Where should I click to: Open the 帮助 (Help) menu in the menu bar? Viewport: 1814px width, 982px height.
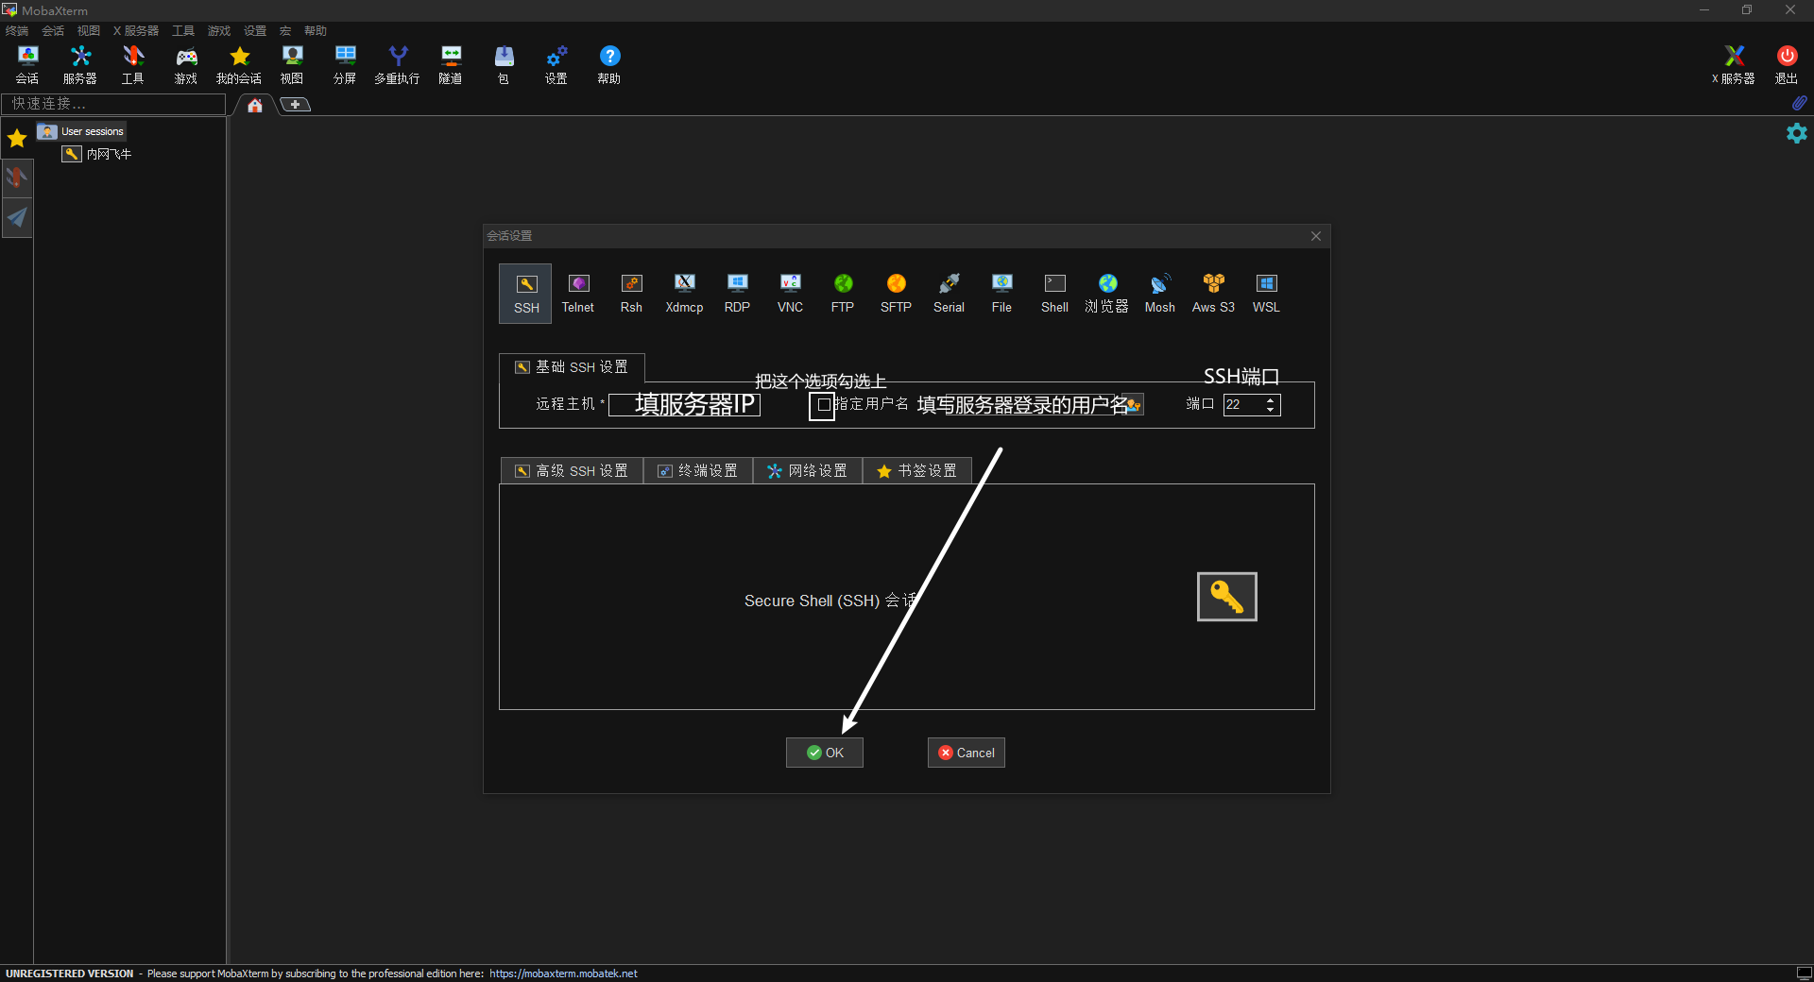tap(316, 31)
